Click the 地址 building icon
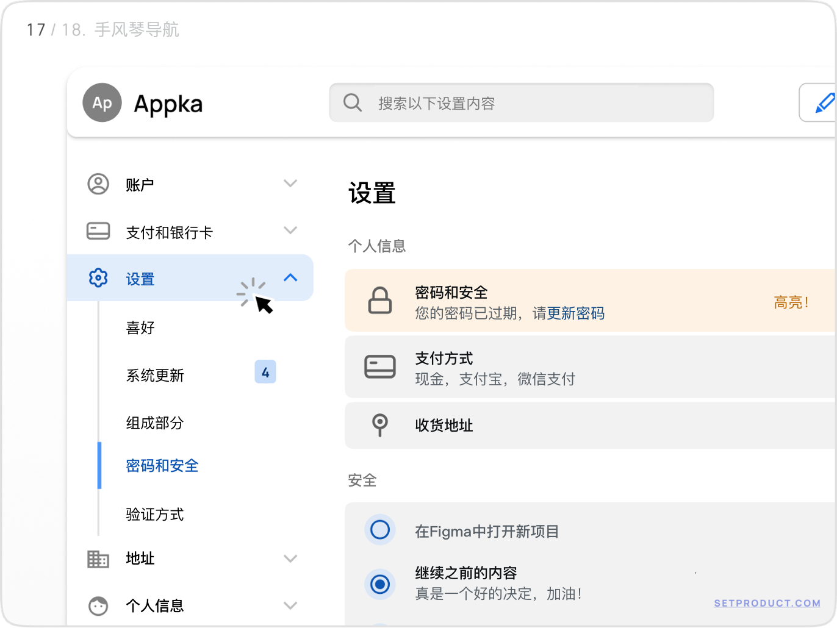This screenshot has width=837, height=628. coord(98,558)
